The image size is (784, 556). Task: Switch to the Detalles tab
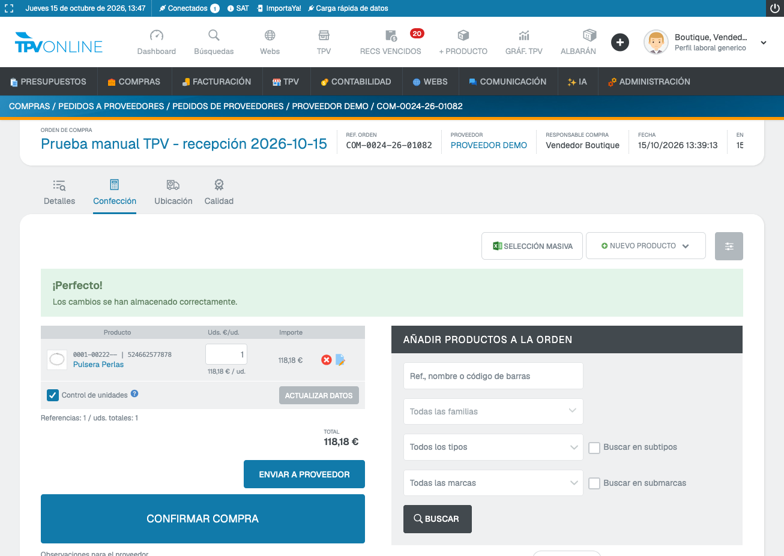pos(59,192)
